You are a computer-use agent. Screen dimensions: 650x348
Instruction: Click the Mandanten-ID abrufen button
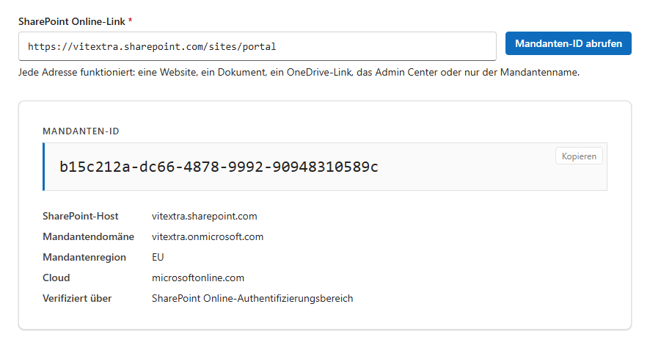pyautogui.click(x=569, y=43)
